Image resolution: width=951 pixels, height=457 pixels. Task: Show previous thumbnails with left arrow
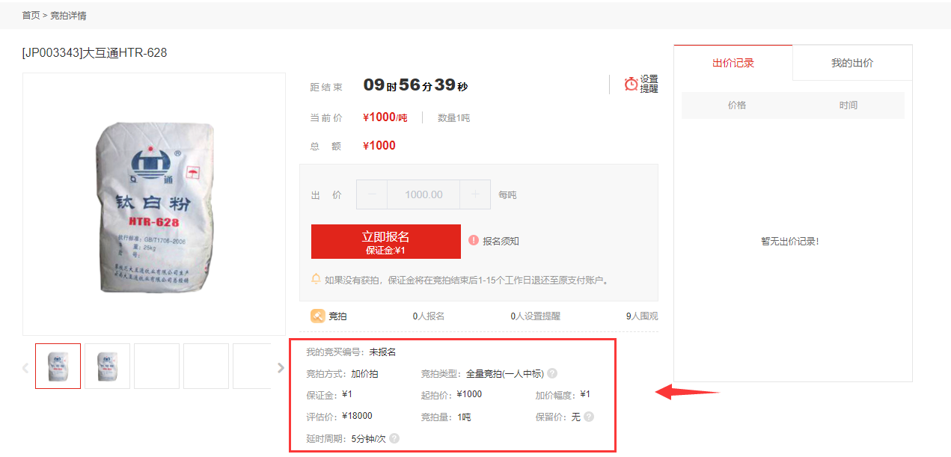point(25,367)
